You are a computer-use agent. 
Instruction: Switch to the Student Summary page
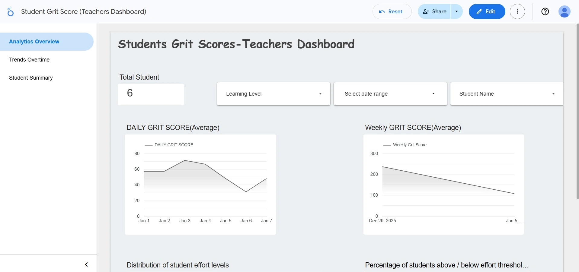(31, 78)
